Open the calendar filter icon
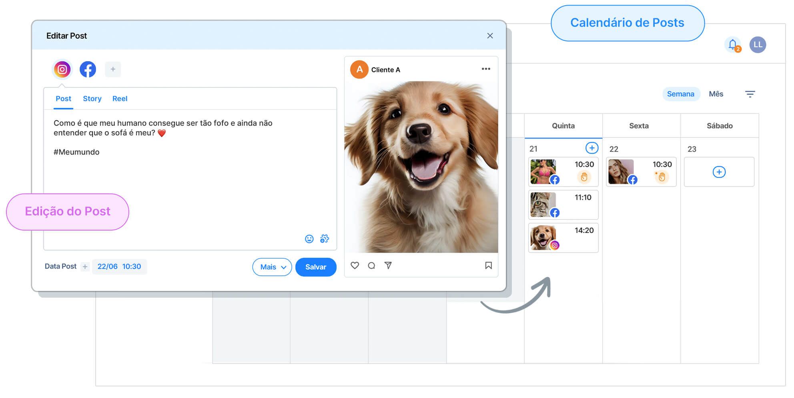 [x=750, y=94]
